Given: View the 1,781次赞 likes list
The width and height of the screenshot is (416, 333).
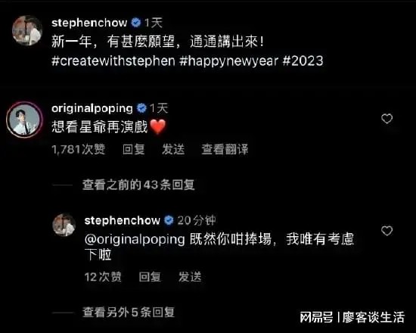Looking at the screenshot, I should [79, 149].
